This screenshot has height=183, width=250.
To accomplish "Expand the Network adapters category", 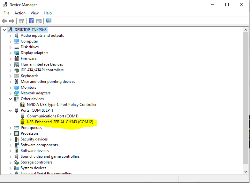I will pyautogui.click(x=10, y=93).
